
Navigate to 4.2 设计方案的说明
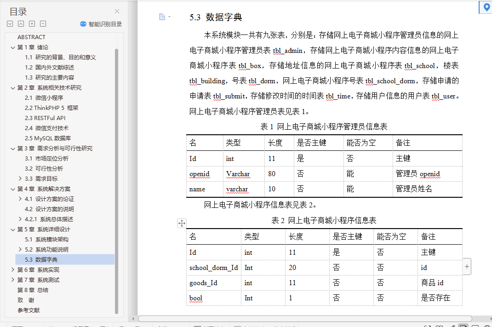point(49,209)
